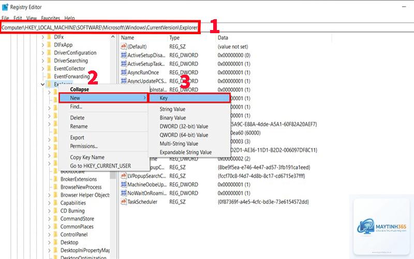This screenshot has width=414, height=259.
Task: Click the AsyncUpdatePCS... DWORD icon
Action: click(124, 81)
